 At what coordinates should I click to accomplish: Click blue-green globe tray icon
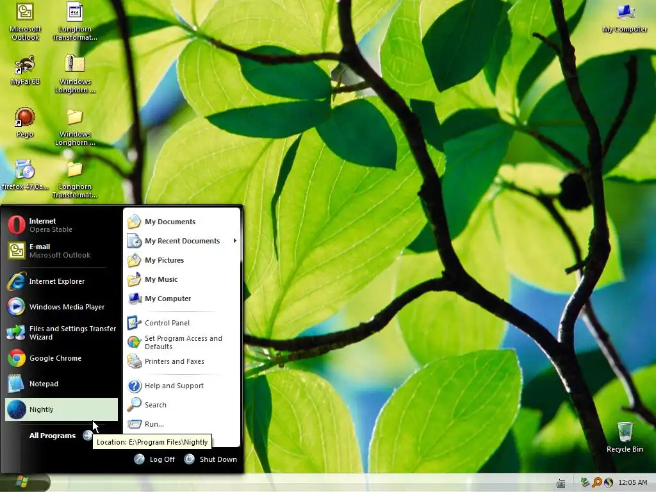pyautogui.click(x=609, y=482)
